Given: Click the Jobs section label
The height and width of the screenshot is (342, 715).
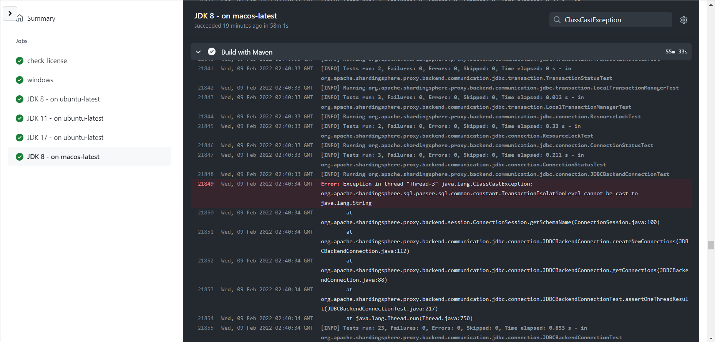Looking at the screenshot, I should tap(22, 41).
